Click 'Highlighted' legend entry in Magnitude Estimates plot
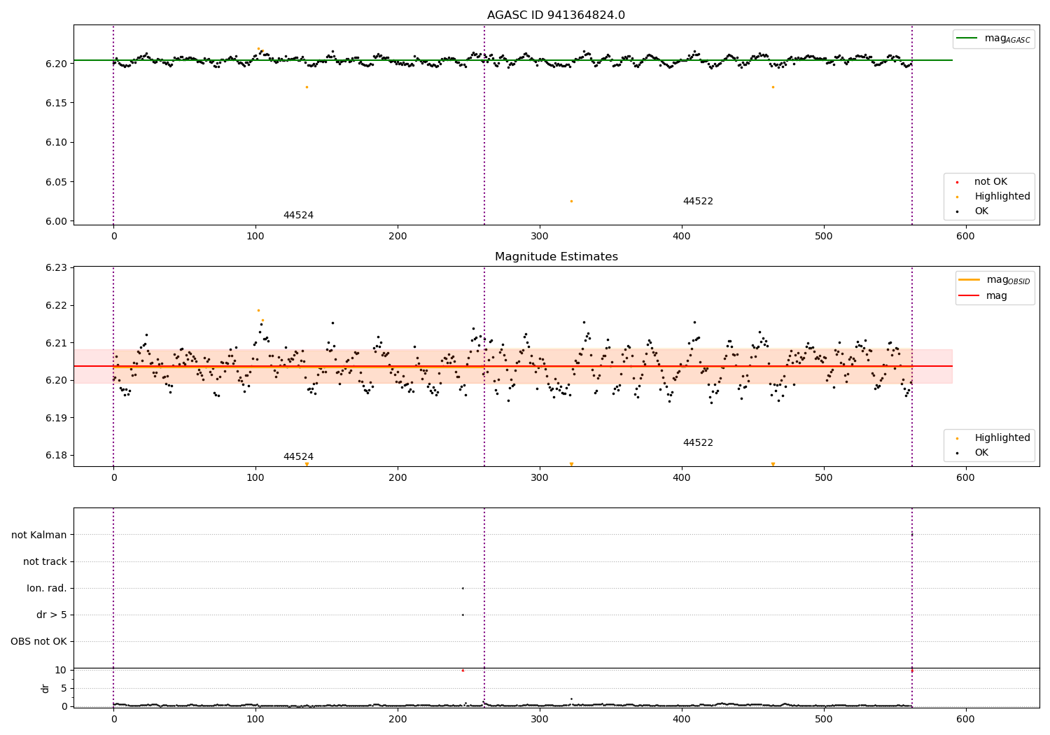 pyautogui.click(x=1002, y=438)
